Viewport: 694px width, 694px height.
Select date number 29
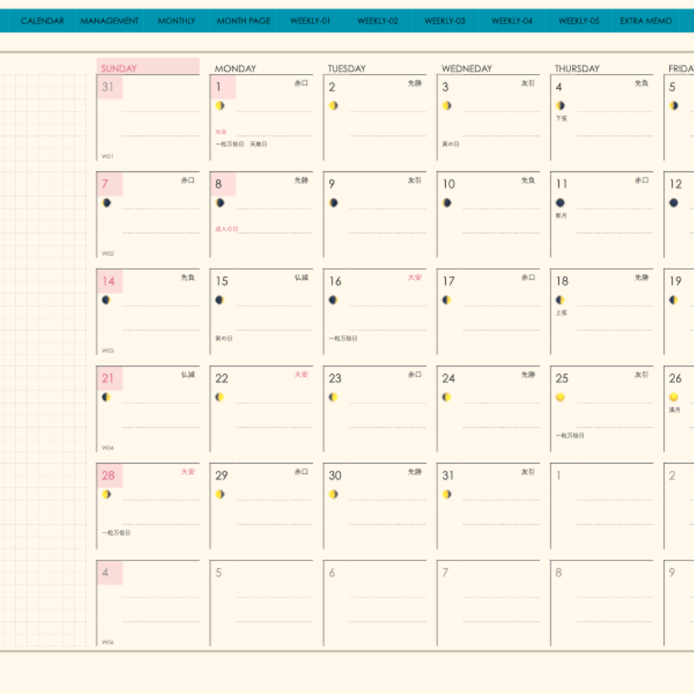(222, 475)
